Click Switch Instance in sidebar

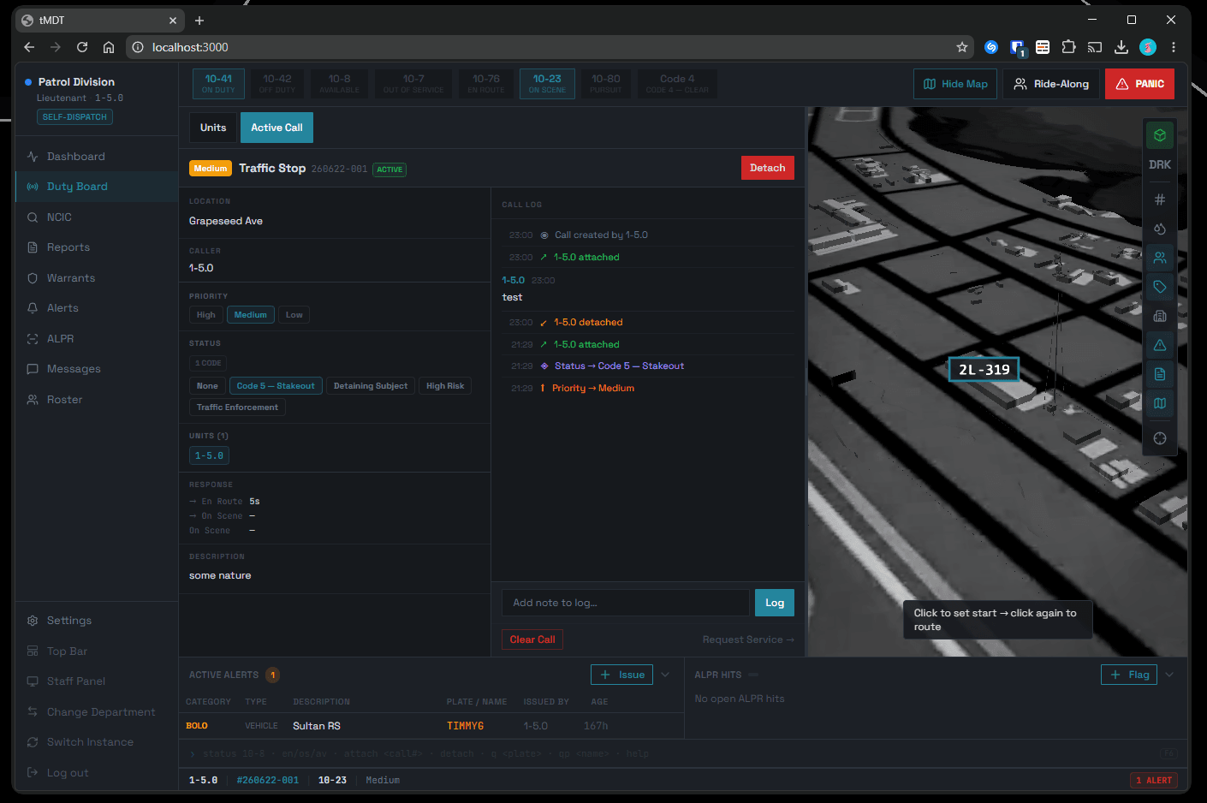coord(97,742)
